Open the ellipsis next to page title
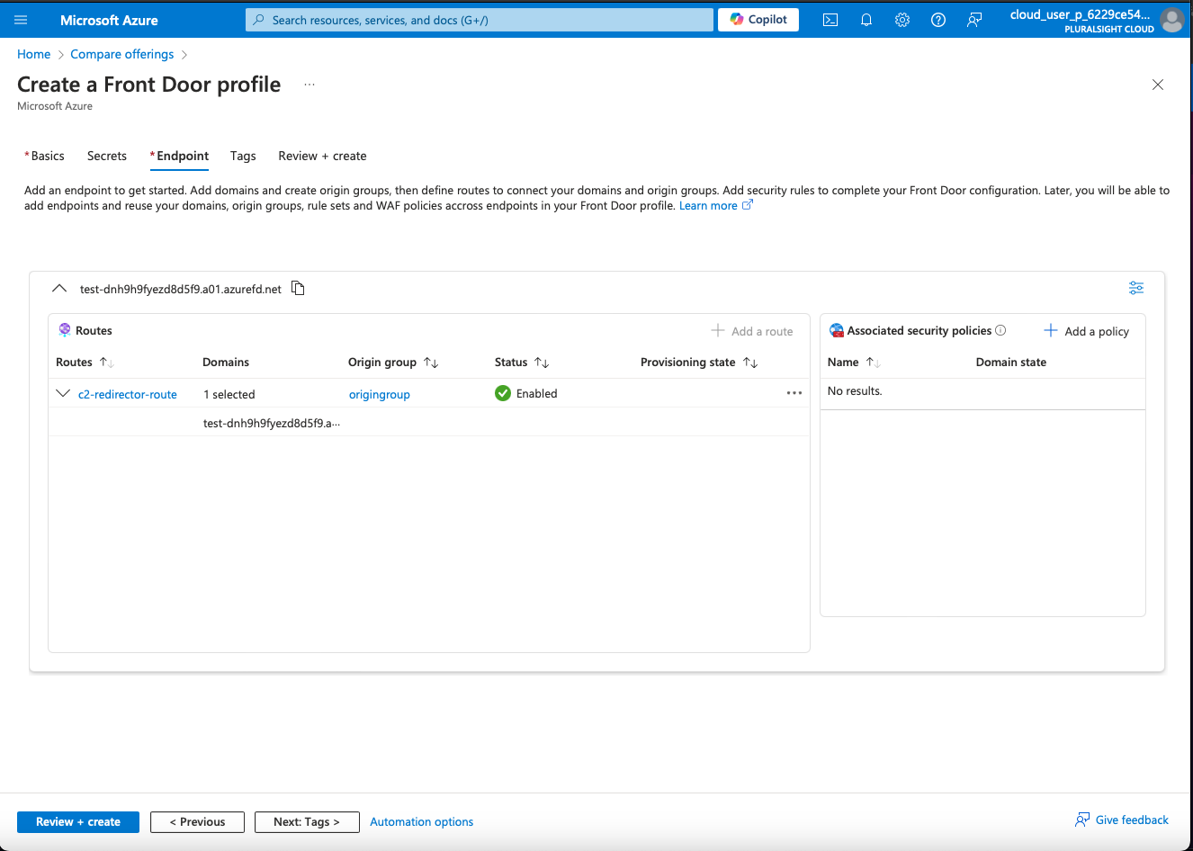 click(x=309, y=85)
